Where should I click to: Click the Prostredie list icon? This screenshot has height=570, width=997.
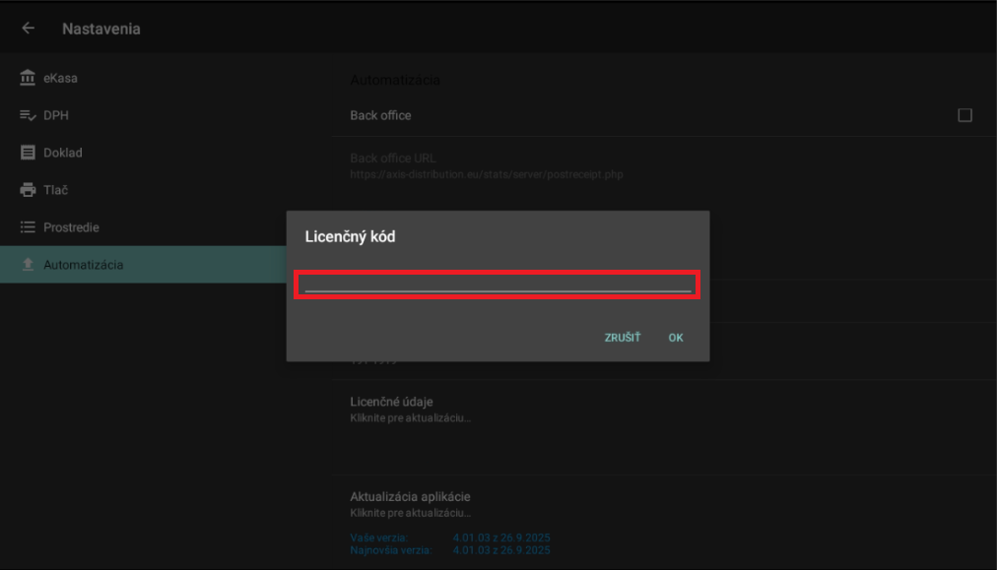pos(28,227)
